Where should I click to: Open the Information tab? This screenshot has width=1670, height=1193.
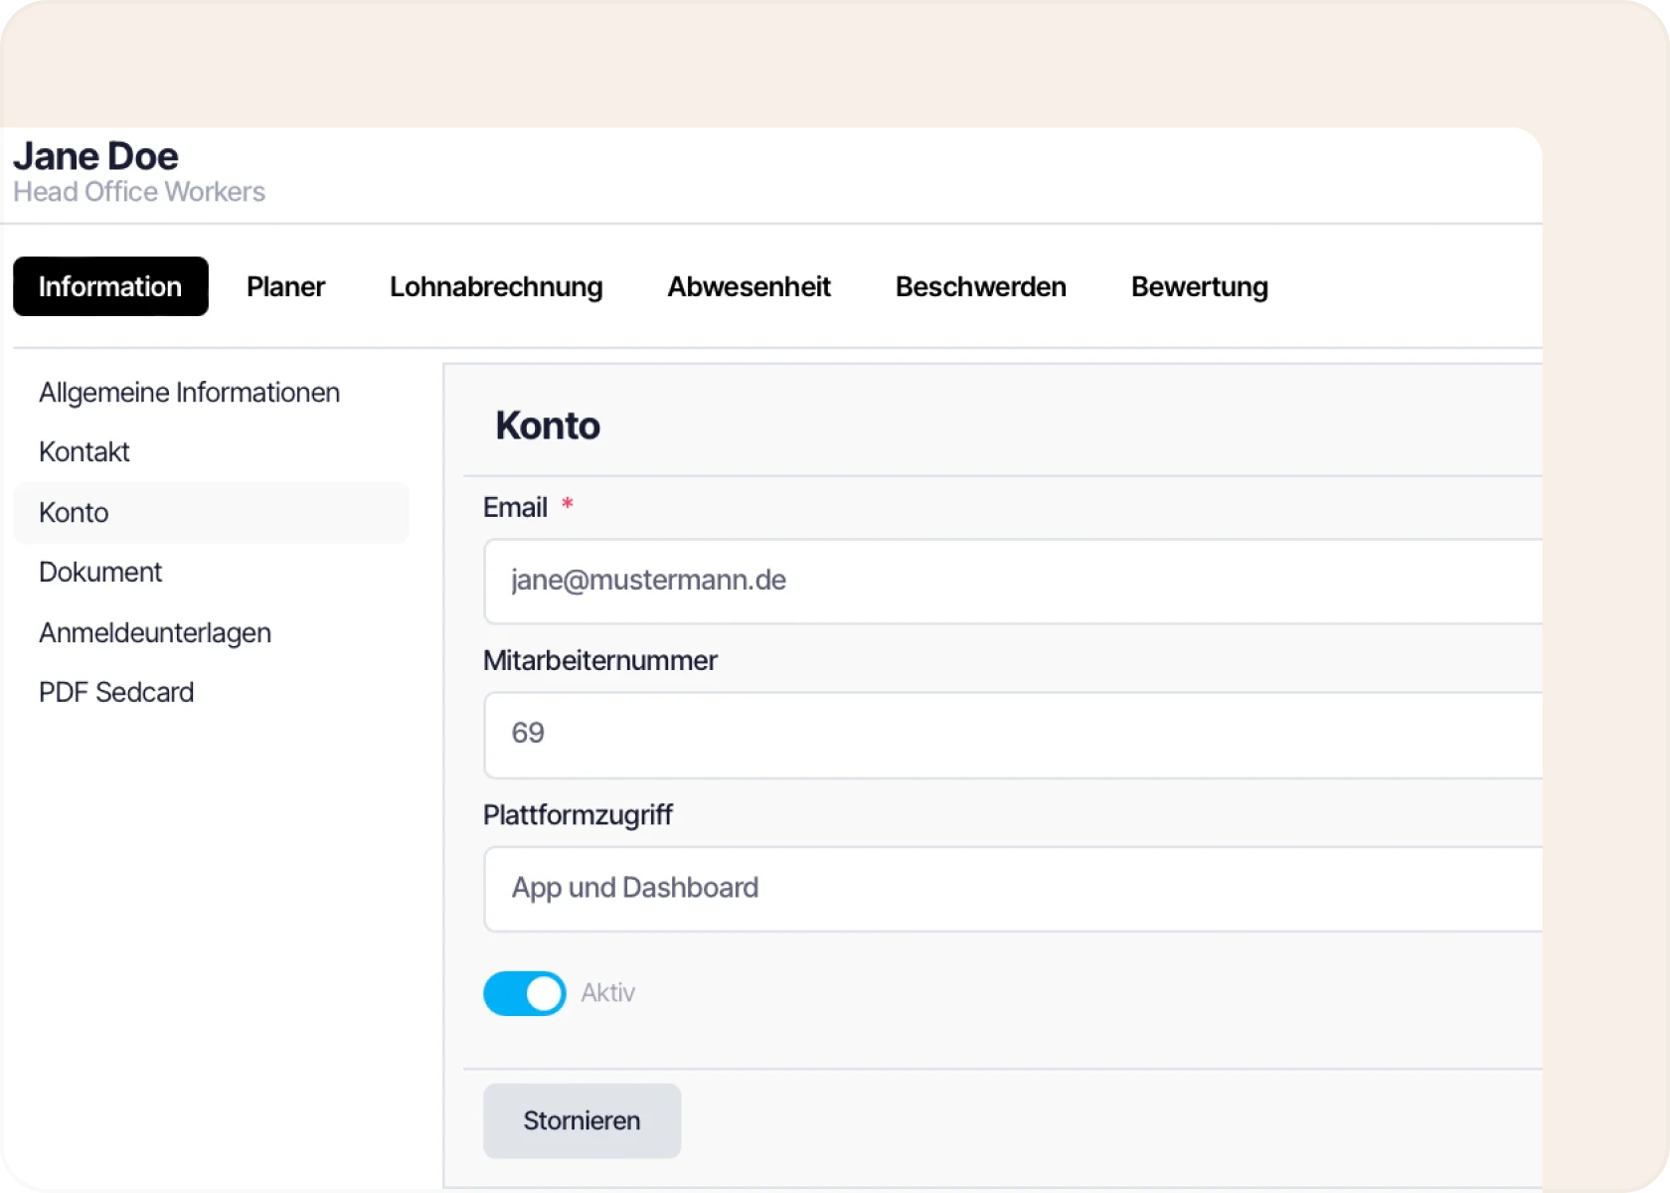110,286
